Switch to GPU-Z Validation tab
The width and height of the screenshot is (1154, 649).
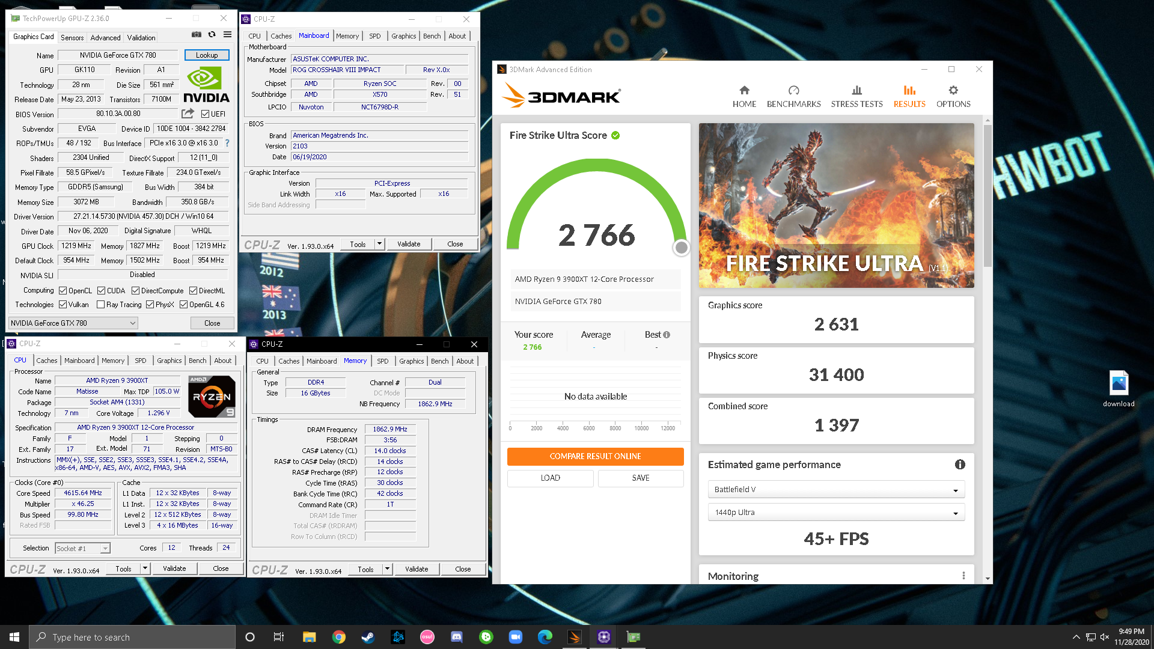tap(141, 37)
